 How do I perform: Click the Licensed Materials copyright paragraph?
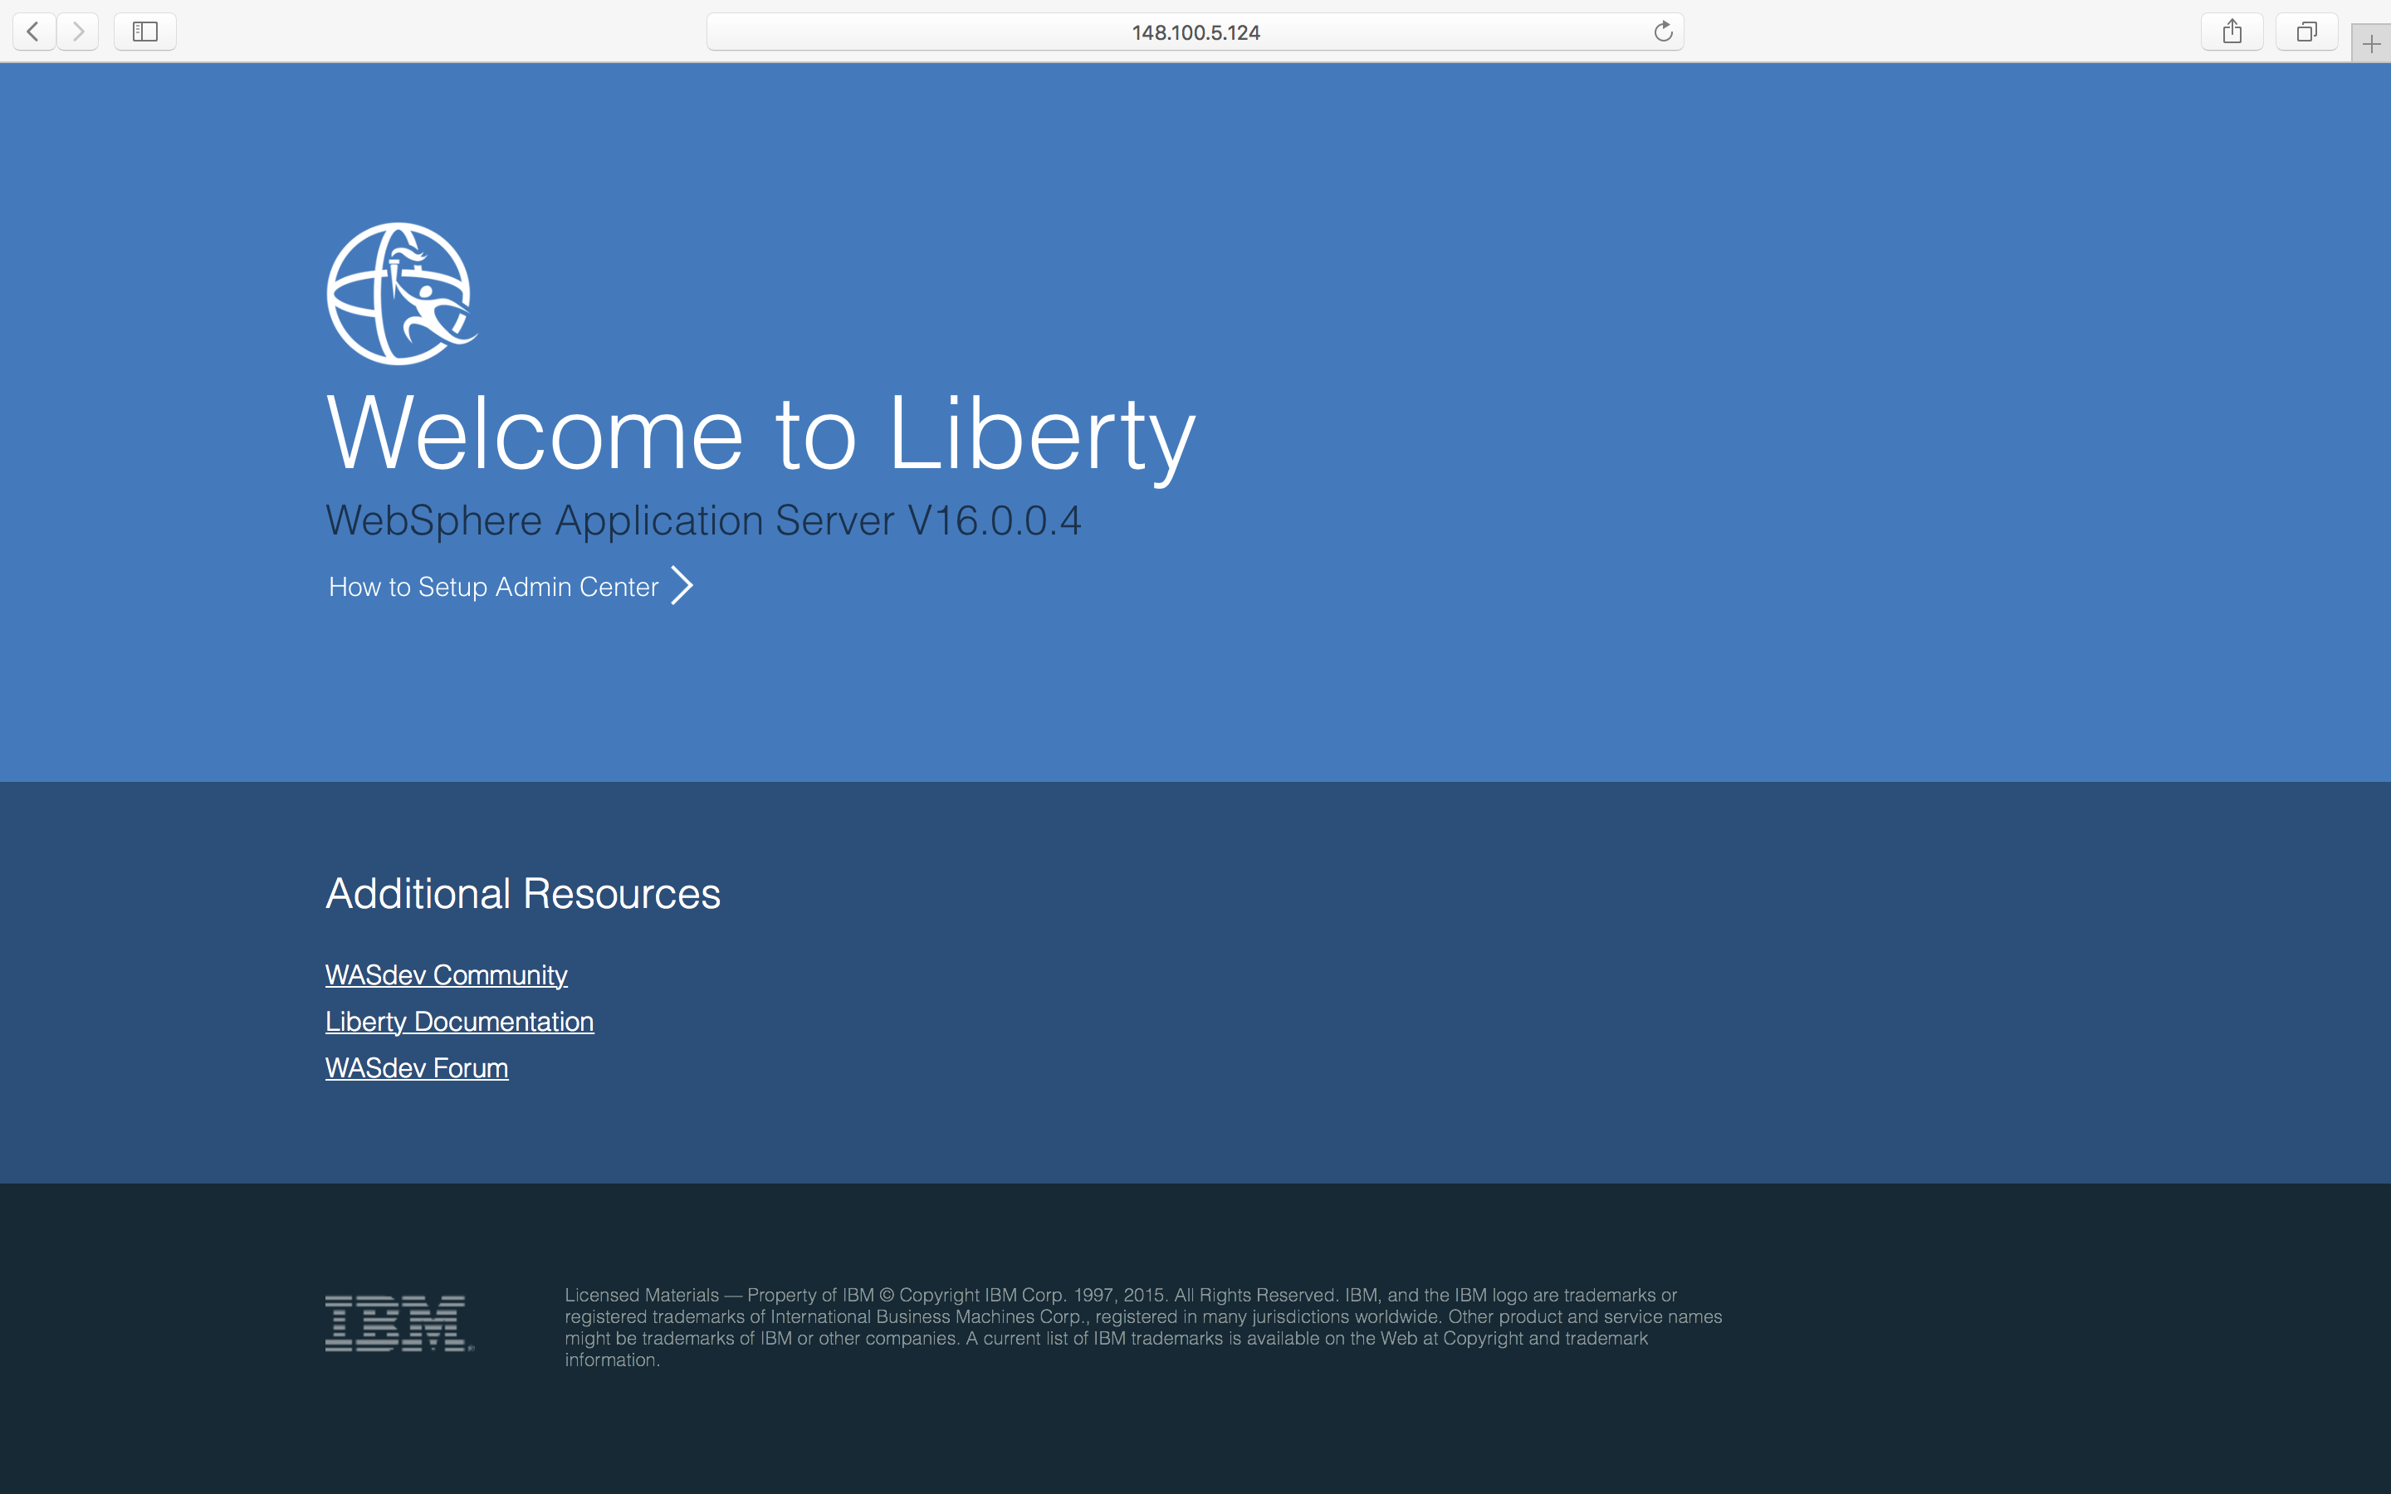(1142, 1327)
